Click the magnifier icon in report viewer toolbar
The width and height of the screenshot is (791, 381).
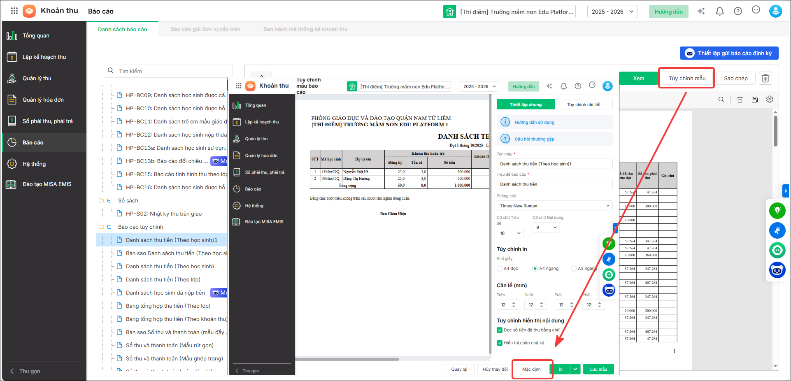[x=721, y=100]
